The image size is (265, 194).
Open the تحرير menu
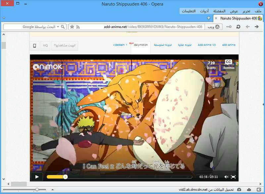tap(246, 11)
